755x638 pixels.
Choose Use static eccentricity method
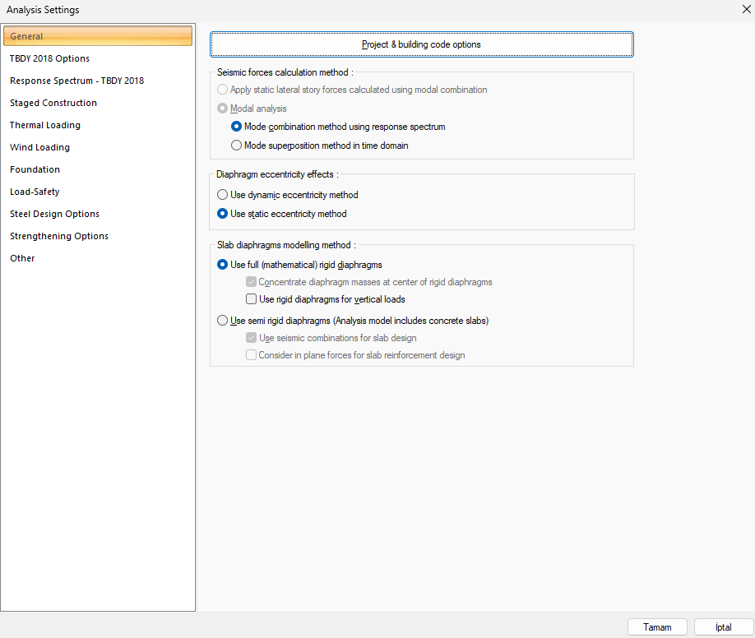tap(223, 214)
